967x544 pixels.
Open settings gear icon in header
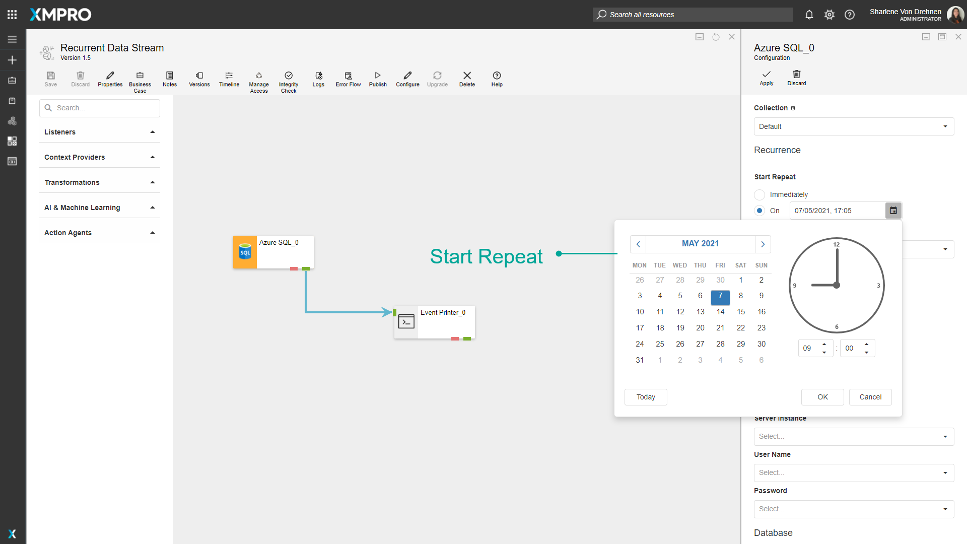[x=830, y=15]
